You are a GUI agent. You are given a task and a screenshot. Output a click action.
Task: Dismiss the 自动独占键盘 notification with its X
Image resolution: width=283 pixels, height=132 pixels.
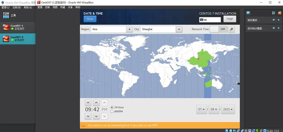pyautogui.click(x=279, y=28)
